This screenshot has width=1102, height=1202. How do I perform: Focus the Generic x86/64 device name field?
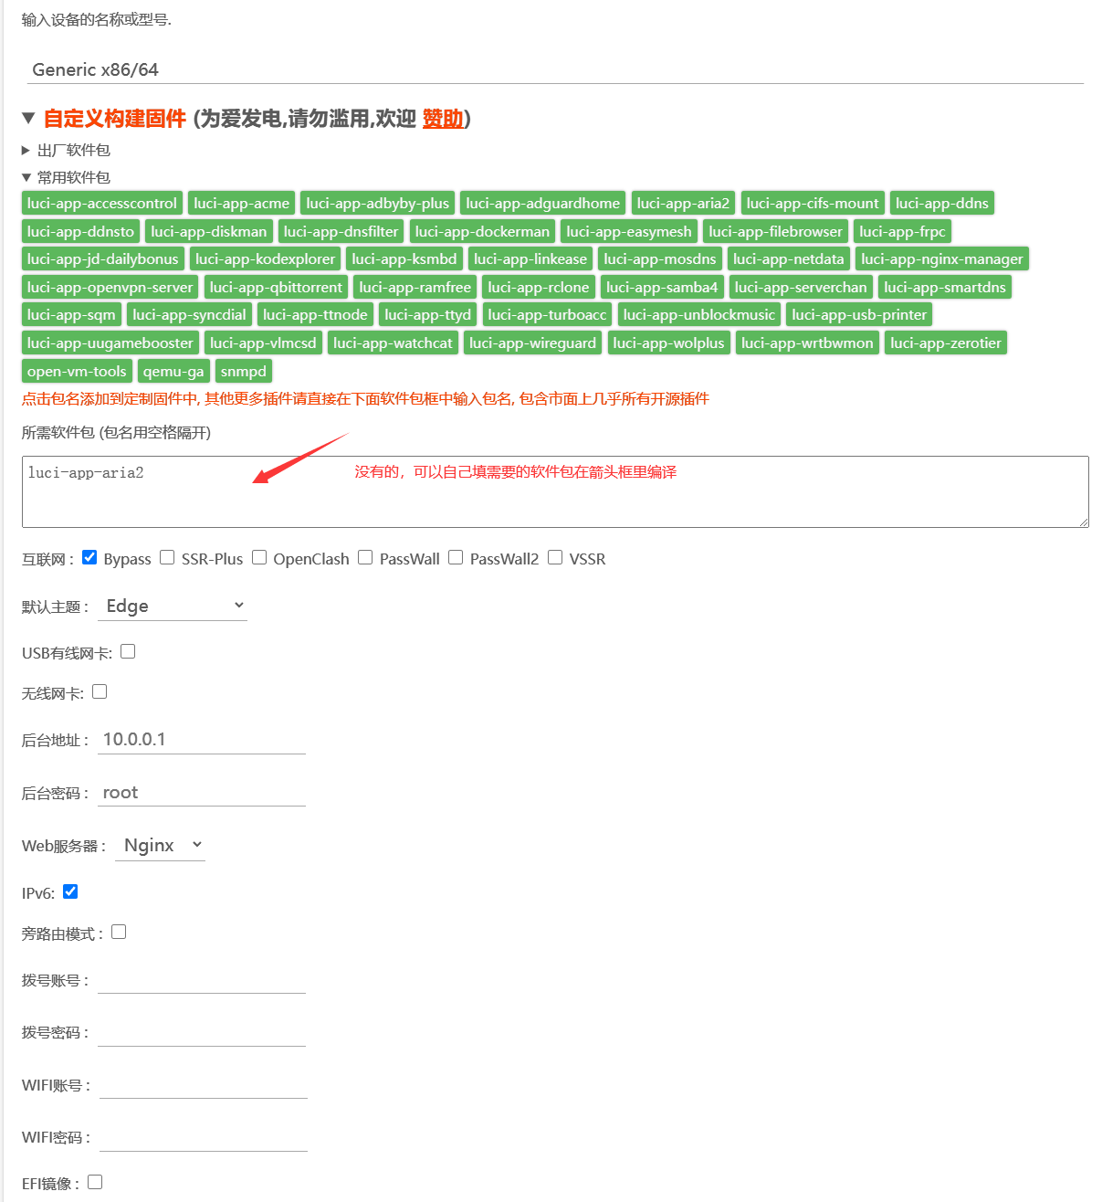[555, 69]
